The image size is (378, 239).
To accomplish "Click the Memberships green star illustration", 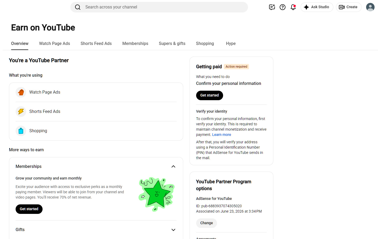I will [156, 194].
